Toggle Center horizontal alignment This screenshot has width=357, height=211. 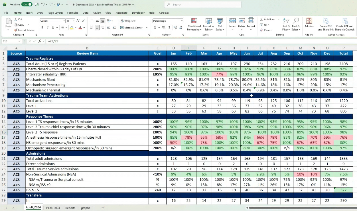[97, 28]
